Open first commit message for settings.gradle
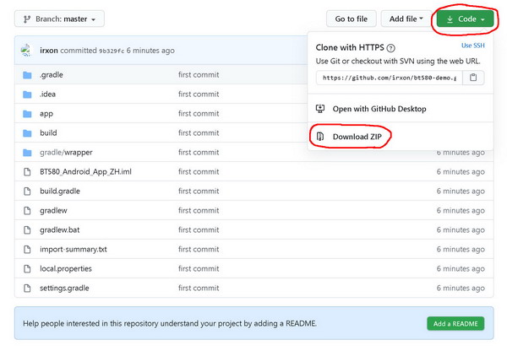507x356 pixels. [x=199, y=288]
